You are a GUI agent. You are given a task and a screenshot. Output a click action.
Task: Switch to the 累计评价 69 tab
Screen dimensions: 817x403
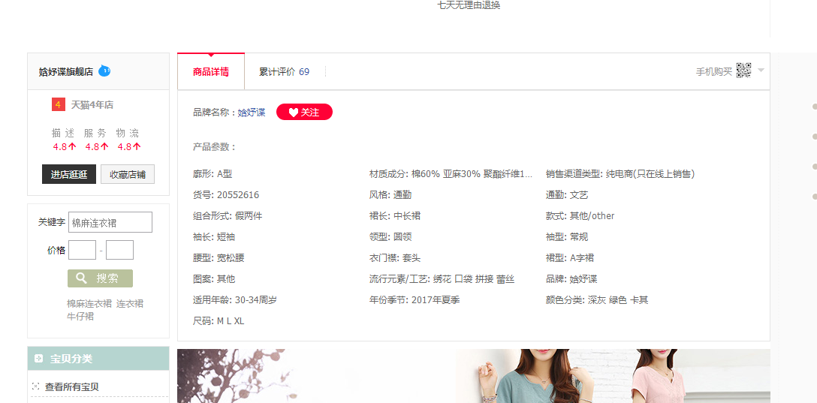(284, 72)
